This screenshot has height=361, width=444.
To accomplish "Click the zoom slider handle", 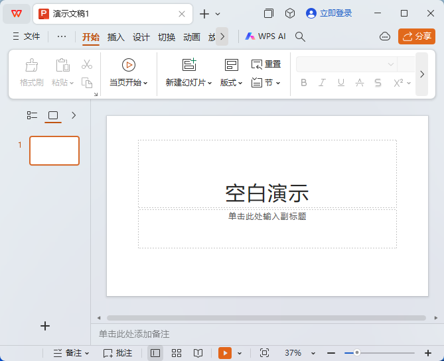I will (357, 353).
